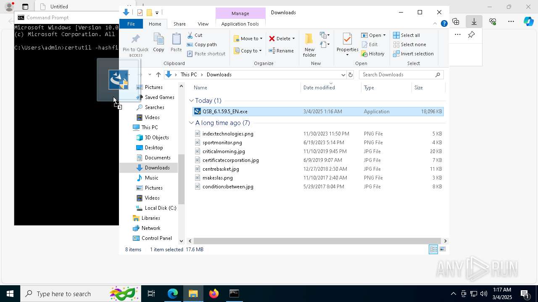Switch to the View ribbon tab
The height and width of the screenshot is (302, 538).
pos(203,24)
